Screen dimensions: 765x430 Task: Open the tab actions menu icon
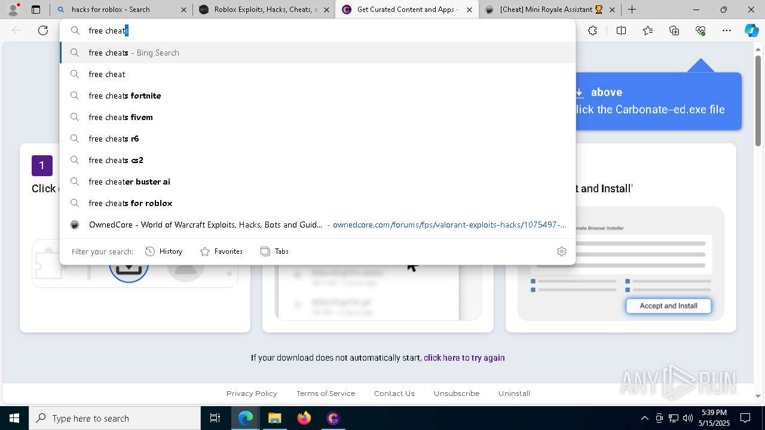tap(36, 10)
